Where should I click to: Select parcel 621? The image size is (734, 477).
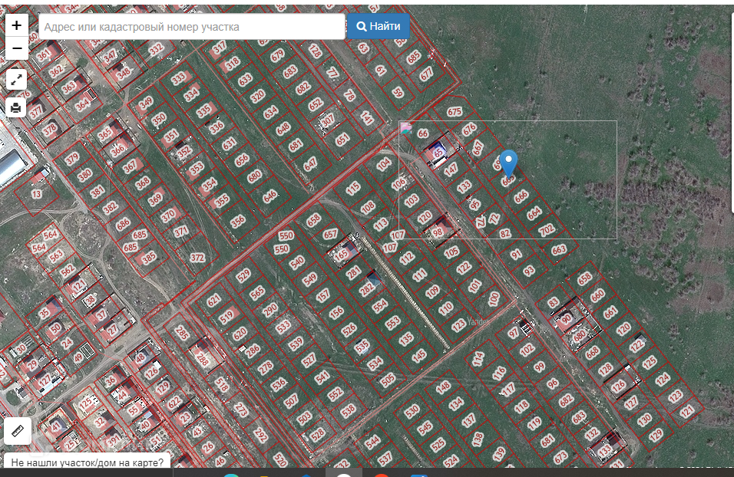pyautogui.click(x=213, y=300)
